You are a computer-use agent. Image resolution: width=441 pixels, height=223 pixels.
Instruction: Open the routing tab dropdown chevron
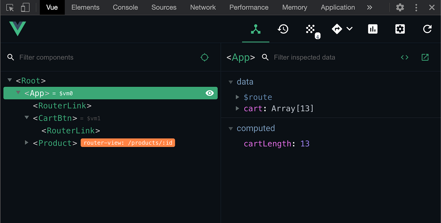tap(349, 29)
